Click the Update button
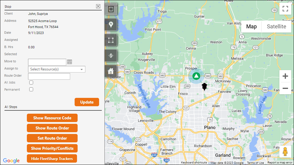294x165 pixels. pyautogui.click(x=87, y=102)
